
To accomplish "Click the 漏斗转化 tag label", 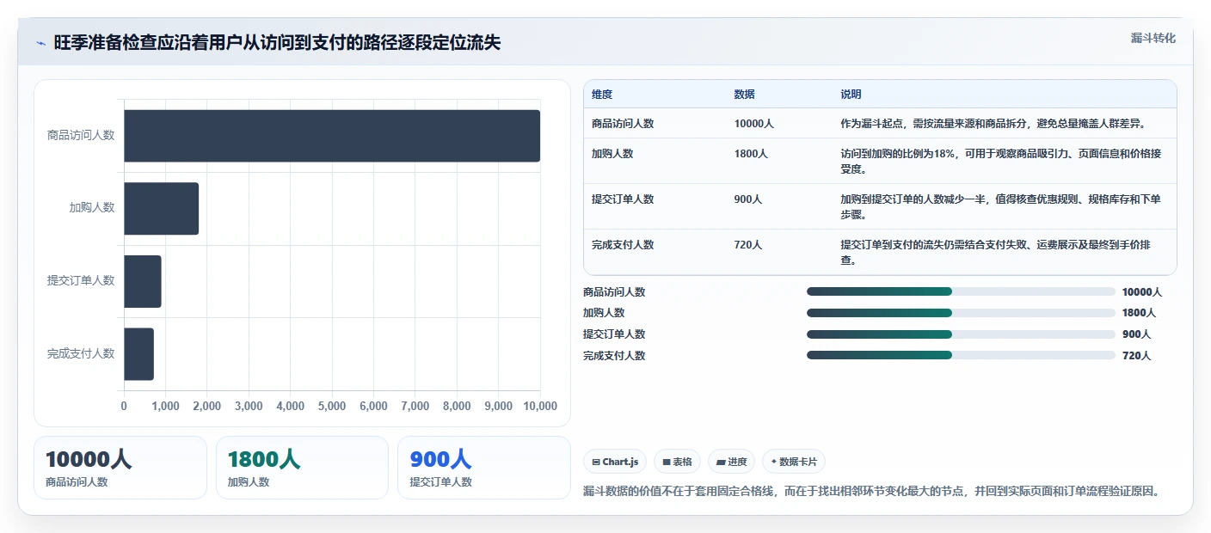I will coord(1153,38).
